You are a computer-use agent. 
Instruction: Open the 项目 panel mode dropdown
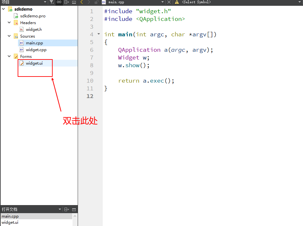[45, 2]
